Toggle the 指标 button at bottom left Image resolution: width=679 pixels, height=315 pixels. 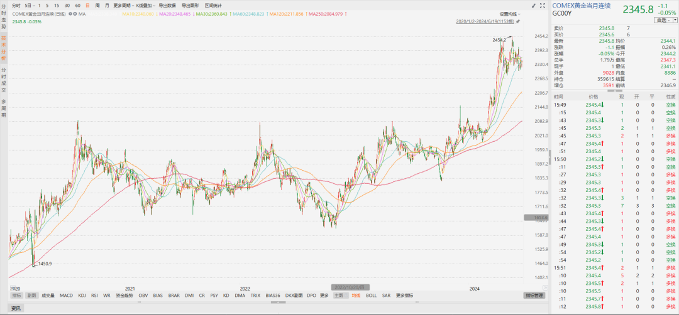pyautogui.click(x=16, y=295)
